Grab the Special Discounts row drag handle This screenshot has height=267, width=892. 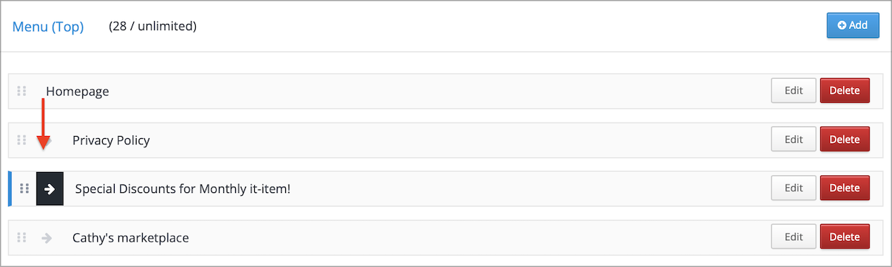coord(24,188)
